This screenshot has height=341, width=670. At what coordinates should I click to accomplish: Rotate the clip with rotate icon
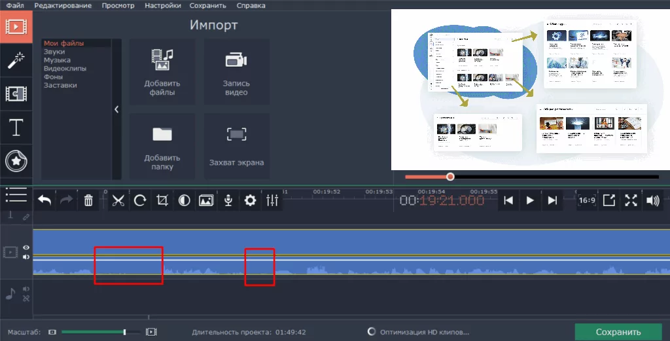pos(140,200)
